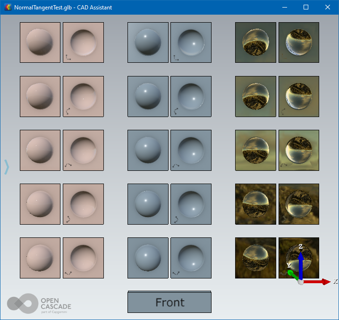Select the fourth-row reflective concave sphere tile
This screenshot has width=339, height=320.
[299, 204]
